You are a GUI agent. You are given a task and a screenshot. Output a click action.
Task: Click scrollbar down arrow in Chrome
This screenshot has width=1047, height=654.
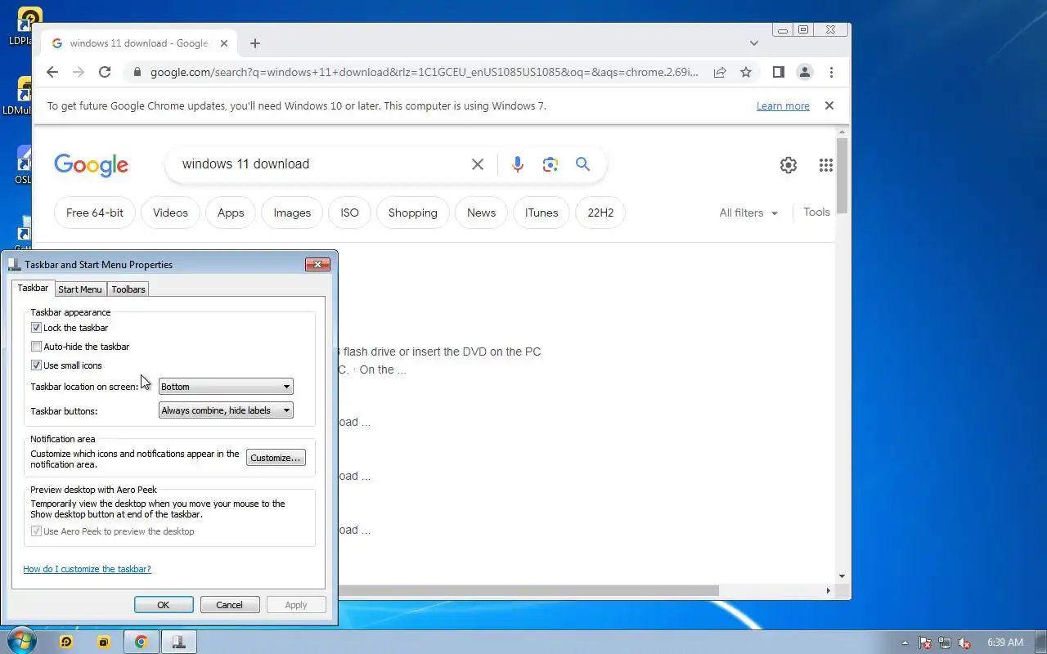tap(843, 576)
